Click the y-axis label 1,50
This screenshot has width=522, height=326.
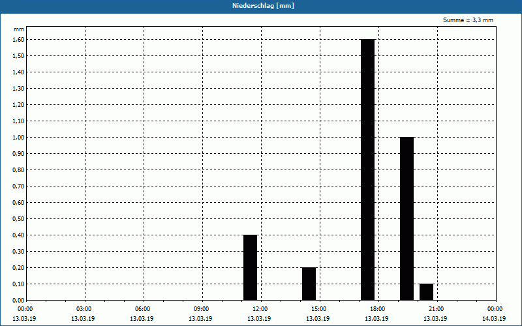pos(18,55)
